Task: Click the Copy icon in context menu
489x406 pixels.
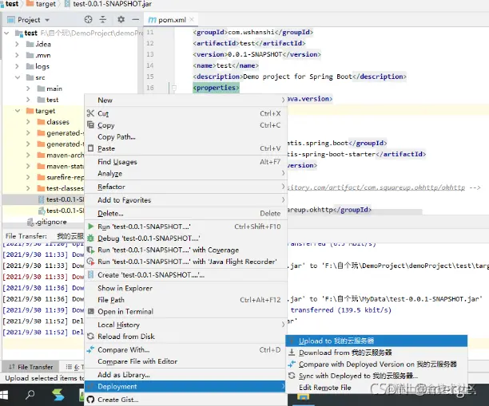Action: [x=90, y=125]
